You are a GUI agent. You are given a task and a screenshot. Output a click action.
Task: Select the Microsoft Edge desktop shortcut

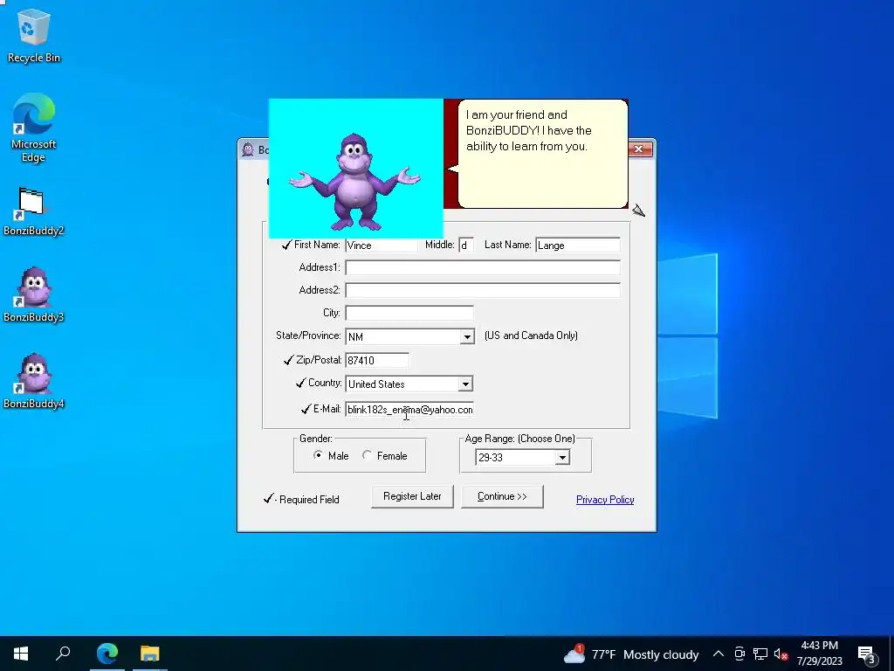pyautogui.click(x=34, y=128)
